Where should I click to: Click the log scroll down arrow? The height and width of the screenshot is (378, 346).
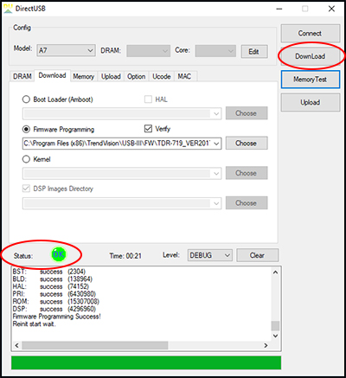275,336
